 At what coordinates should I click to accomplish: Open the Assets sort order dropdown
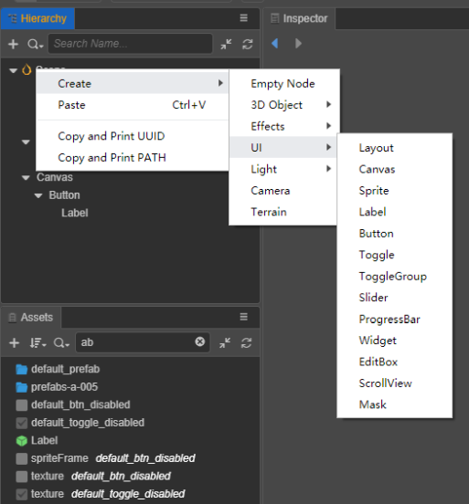[x=37, y=342]
